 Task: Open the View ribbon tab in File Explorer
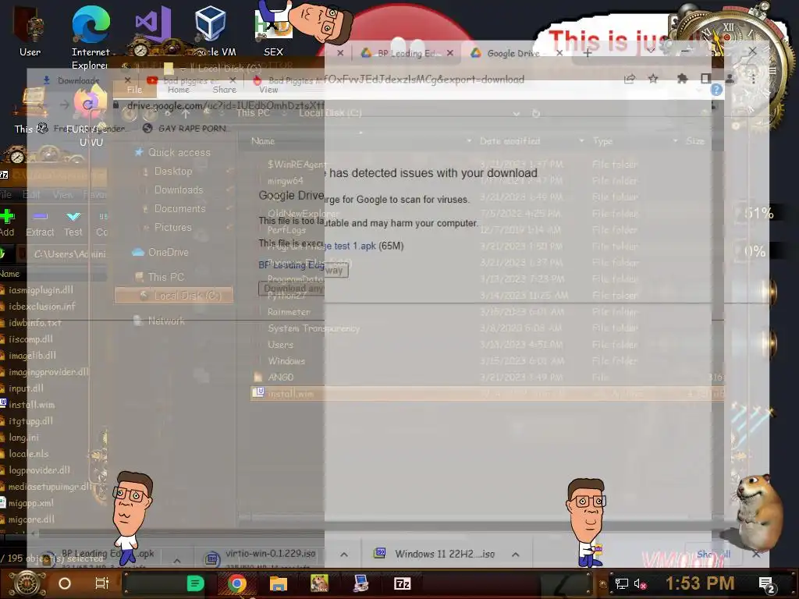coord(268,90)
